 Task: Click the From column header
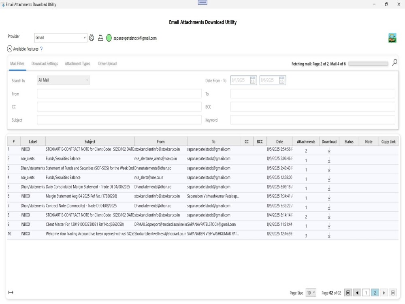(x=161, y=141)
